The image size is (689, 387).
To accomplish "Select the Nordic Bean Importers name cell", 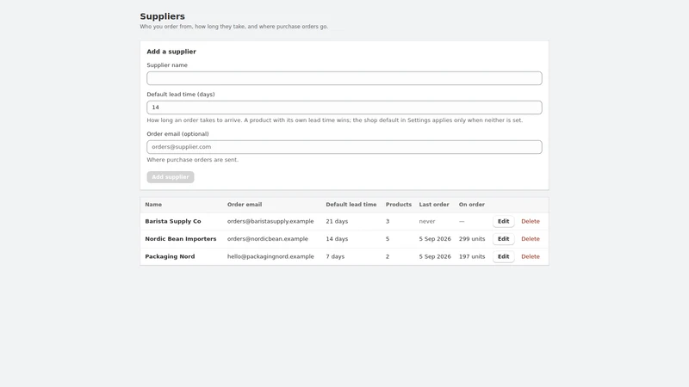I will (x=181, y=239).
